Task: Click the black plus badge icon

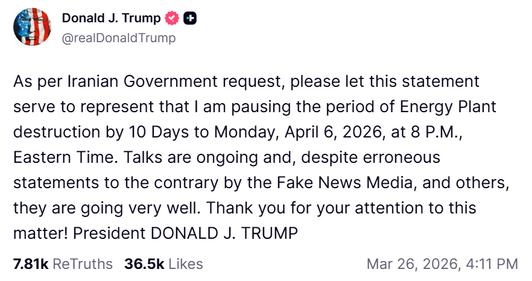Action: pyautogui.click(x=190, y=19)
